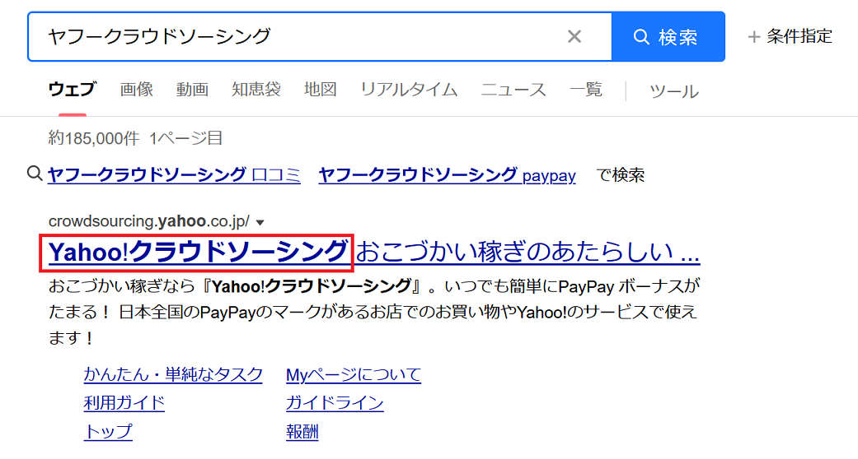Expand the 一覧 menu

(586, 90)
